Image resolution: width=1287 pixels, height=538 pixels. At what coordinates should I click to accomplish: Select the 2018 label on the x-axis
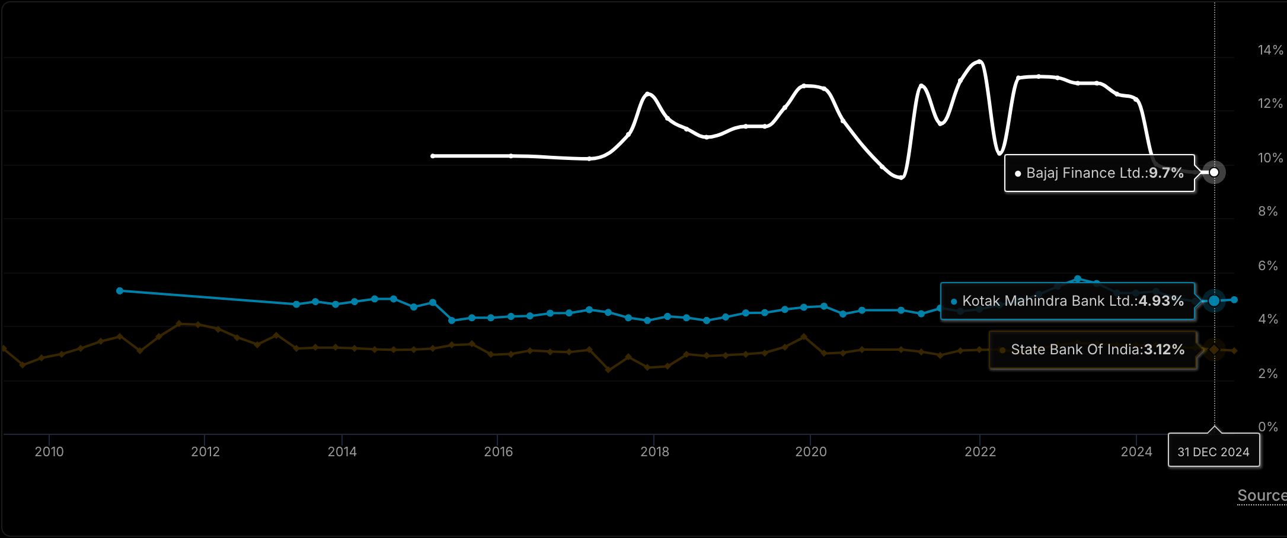tap(654, 451)
